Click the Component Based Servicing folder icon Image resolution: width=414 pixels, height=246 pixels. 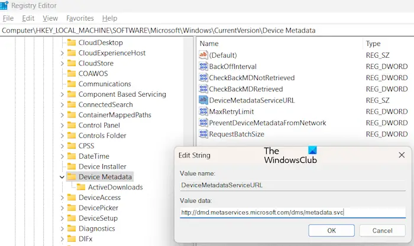click(72, 94)
